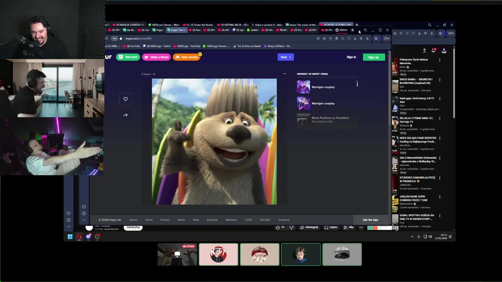Image resolution: width=502 pixels, height=282 pixels.
Task: Switch to the VDO.Ninja browser tab
Action: (x=342, y=30)
